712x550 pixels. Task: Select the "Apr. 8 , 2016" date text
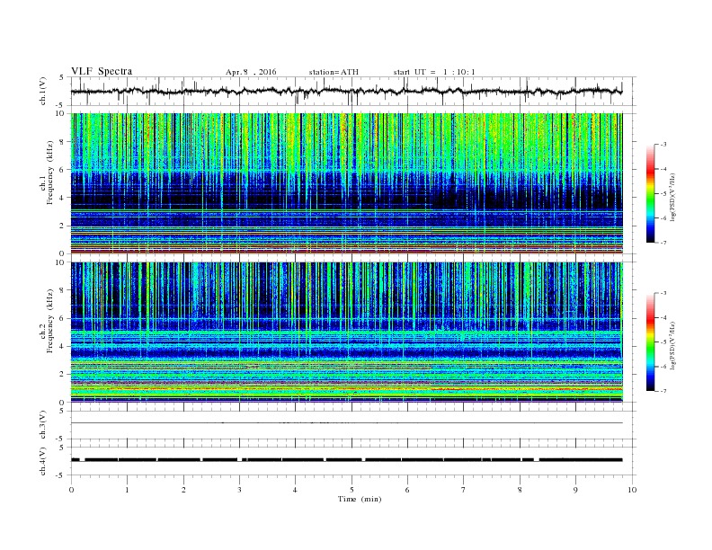(x=251, y=72)
